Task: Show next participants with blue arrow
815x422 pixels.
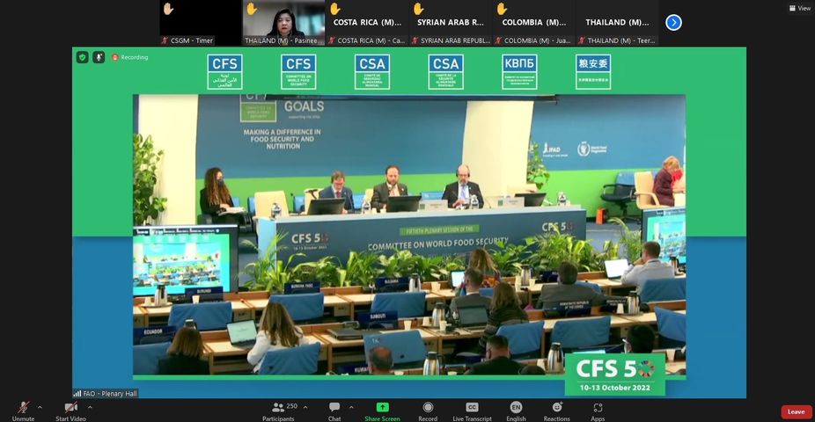Action: (x=673, y=22)
